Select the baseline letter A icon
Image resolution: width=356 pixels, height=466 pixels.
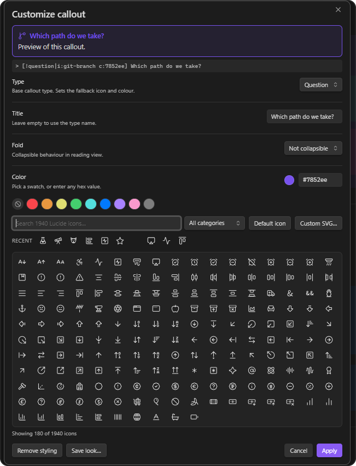[156, 417]
